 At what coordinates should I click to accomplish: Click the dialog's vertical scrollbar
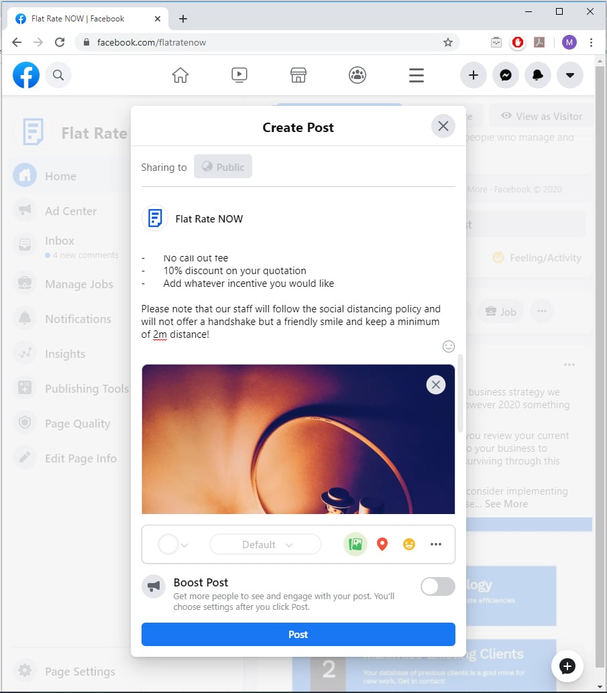point(460,393)
